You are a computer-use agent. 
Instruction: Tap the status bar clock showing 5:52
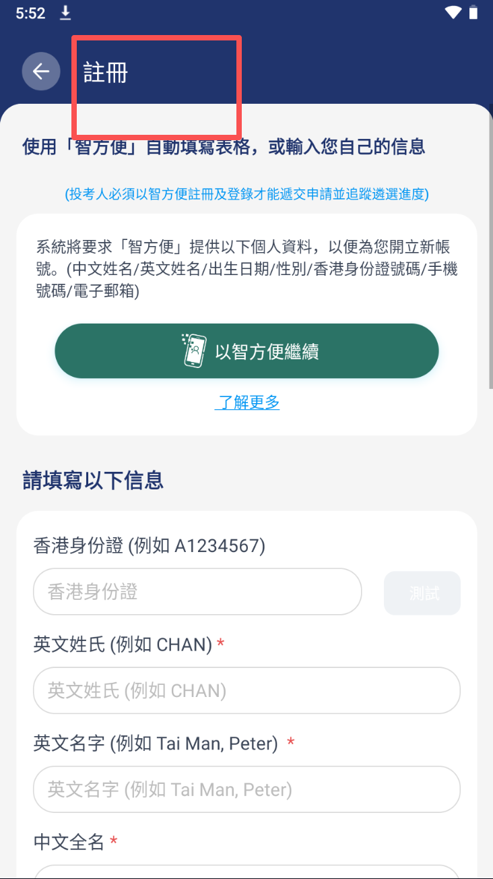point(30,13)
